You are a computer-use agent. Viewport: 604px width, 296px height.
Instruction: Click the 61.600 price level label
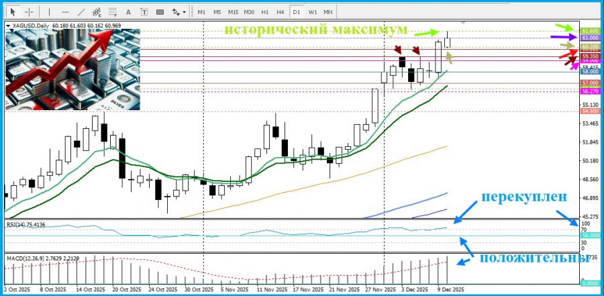[x=590, y=32]
